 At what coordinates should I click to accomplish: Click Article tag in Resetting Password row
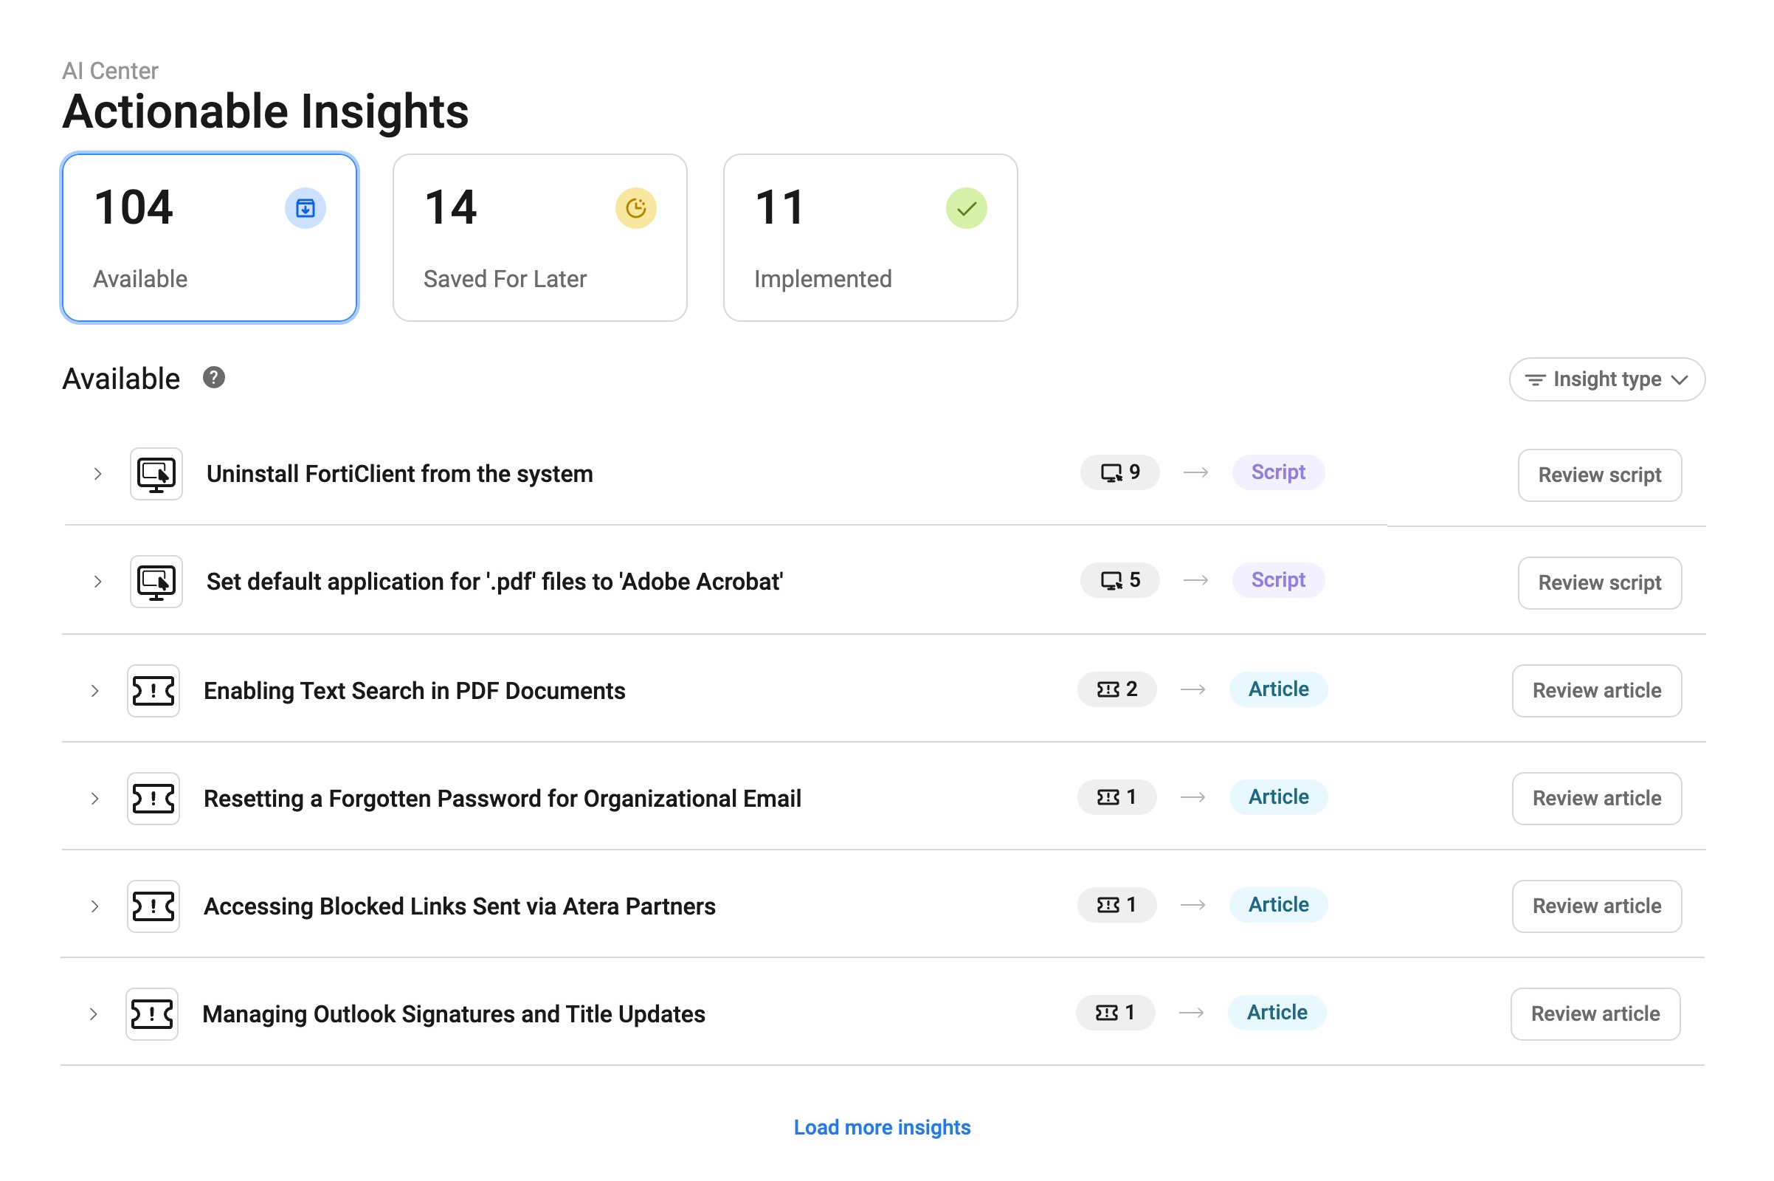1278,797
